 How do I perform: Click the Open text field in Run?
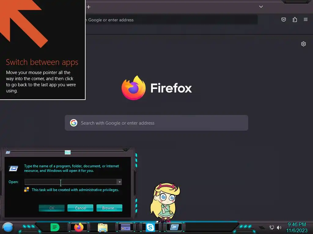click(71, 182)
